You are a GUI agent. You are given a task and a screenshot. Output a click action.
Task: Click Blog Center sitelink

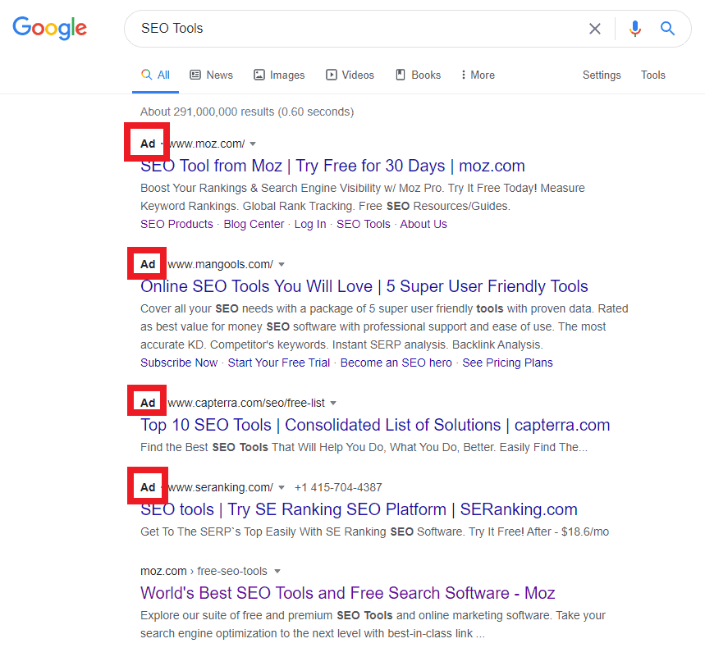point(254,224)
